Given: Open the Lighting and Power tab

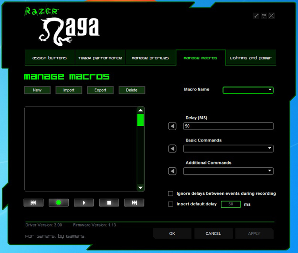Looking at the screenshot, I should click(251, 58).
